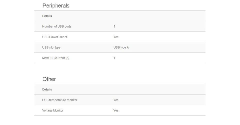
Task: Click the word 'PCB' in the Other table
Action: (x=45, y=100)
